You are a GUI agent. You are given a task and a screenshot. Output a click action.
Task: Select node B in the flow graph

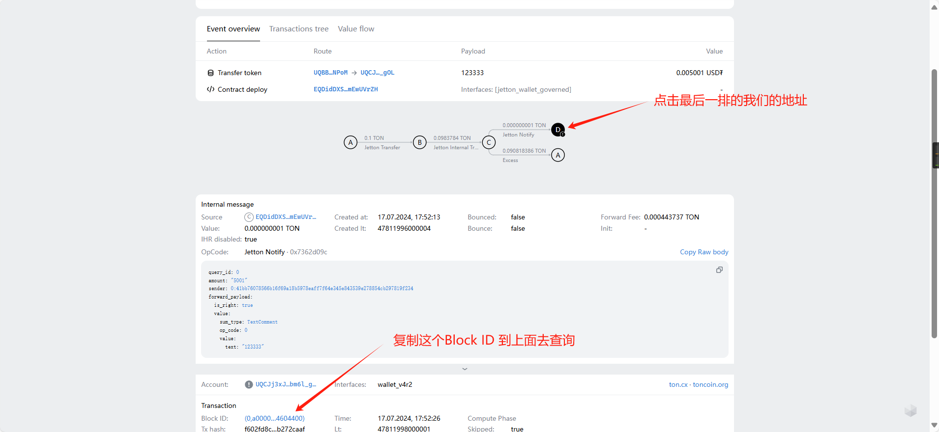419,142
